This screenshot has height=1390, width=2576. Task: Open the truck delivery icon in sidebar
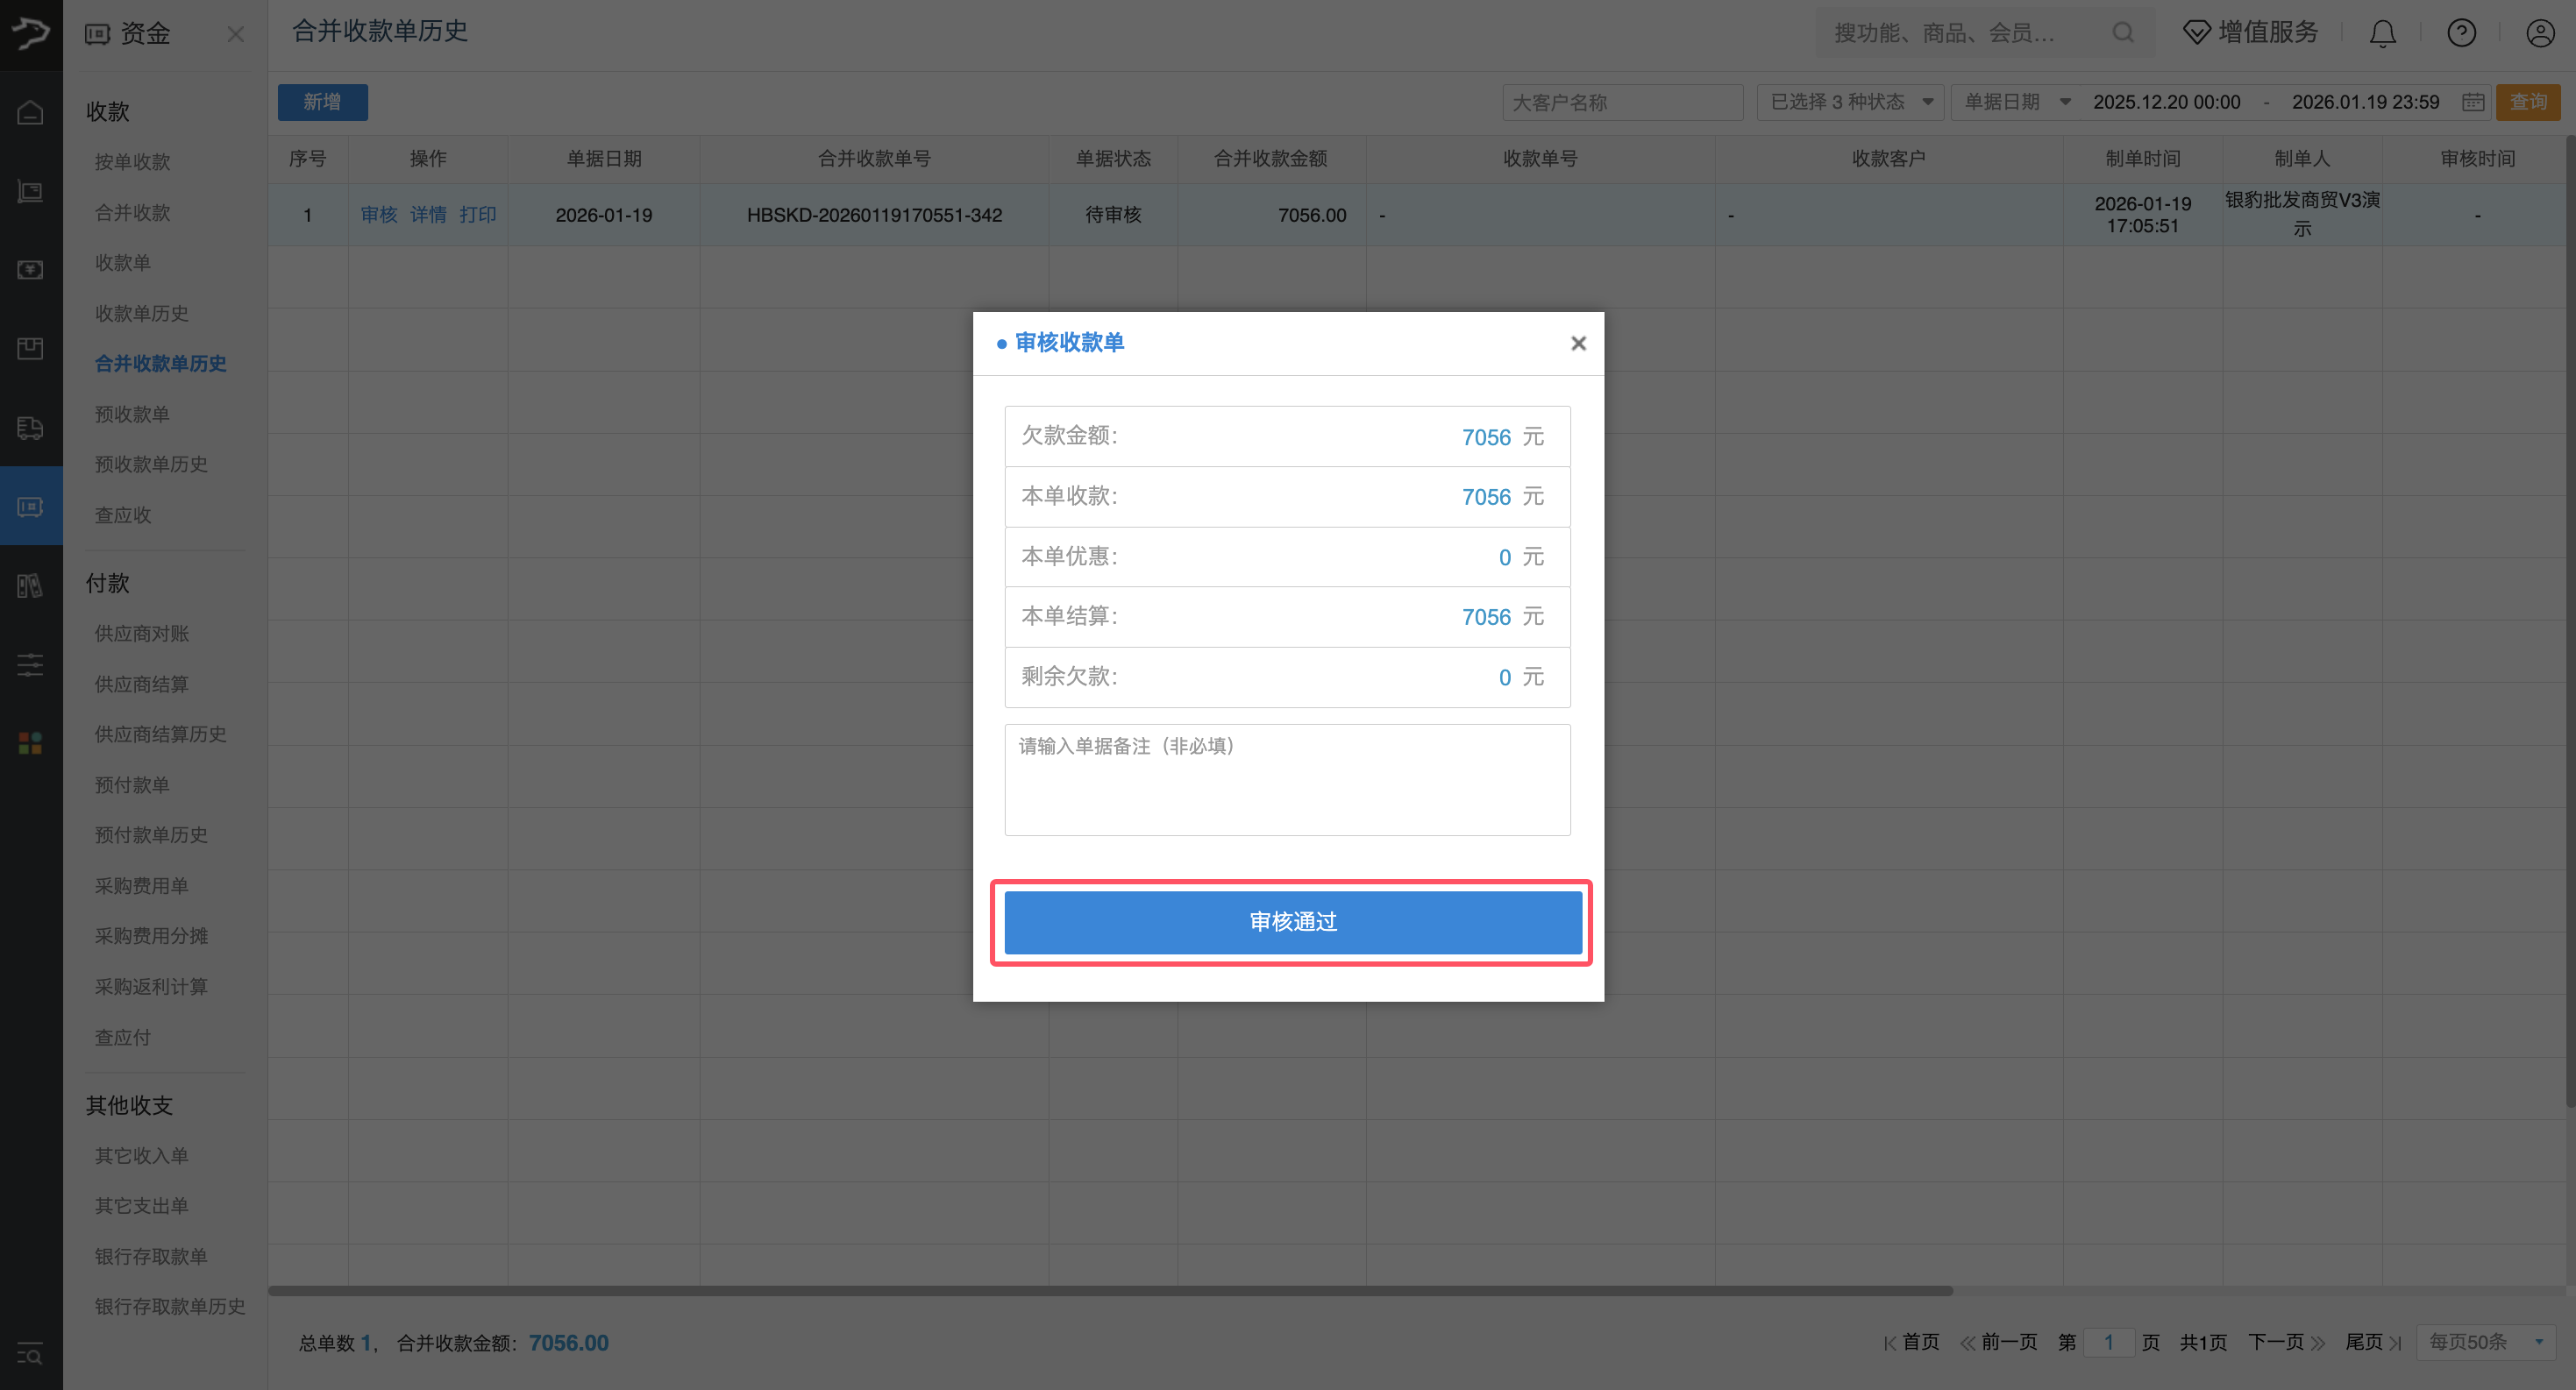30,428
